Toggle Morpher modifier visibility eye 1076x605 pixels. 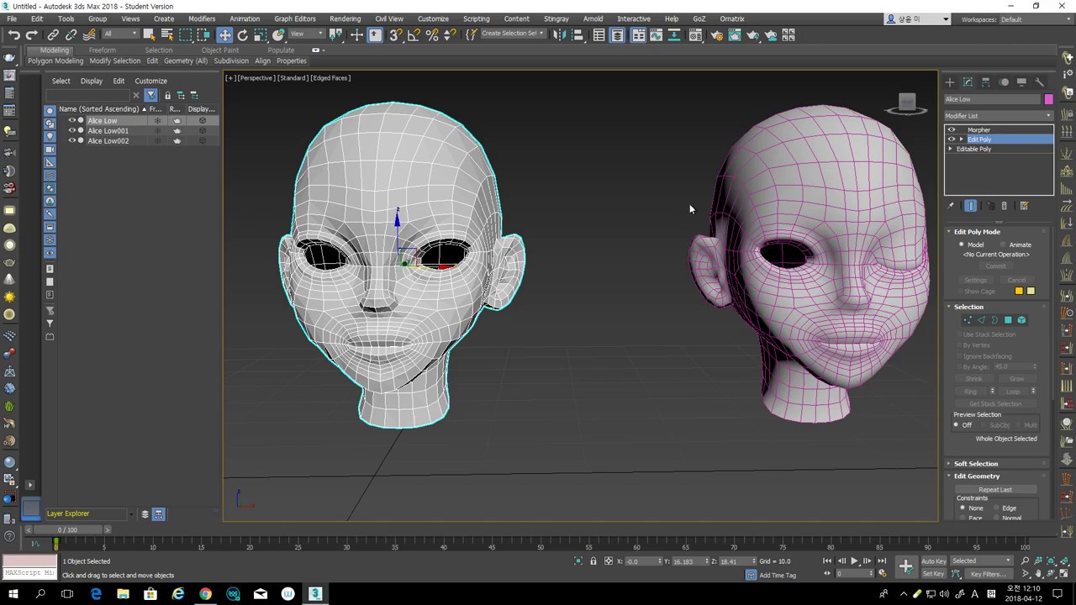point(952,130)
